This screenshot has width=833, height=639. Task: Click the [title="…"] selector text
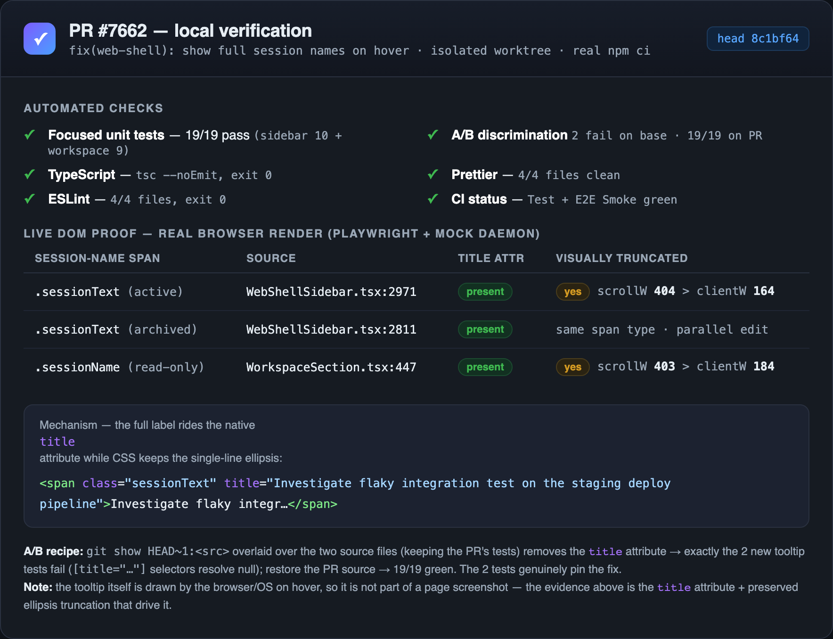click(109, 569)
